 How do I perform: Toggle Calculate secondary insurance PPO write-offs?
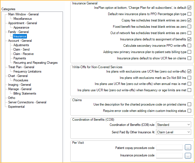coord(189,46)
